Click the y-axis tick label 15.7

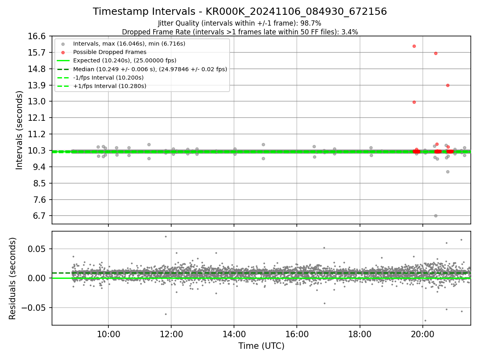pyautogui.click(x=38, y=53)
